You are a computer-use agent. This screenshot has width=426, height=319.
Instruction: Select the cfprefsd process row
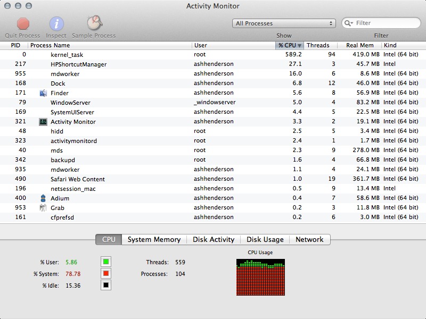coord(213,217)
